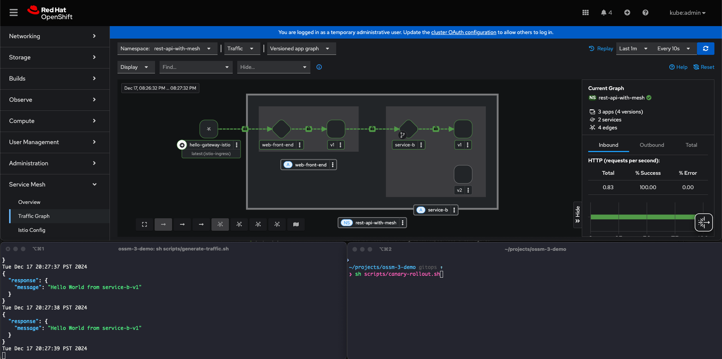The height and width of the screenshot is (359, 722).
Task: Click the info icon beside Hide field
Action: (x=319, y=67)
